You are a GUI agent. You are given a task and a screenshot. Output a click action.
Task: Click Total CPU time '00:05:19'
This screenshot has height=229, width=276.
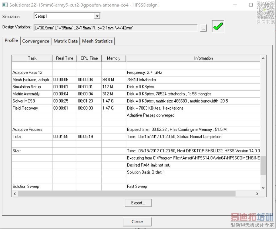point(89,137)
